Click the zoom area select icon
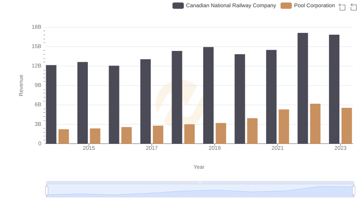Screen dimensions: 362x208 pyautogui.click(x=342, y=7)
